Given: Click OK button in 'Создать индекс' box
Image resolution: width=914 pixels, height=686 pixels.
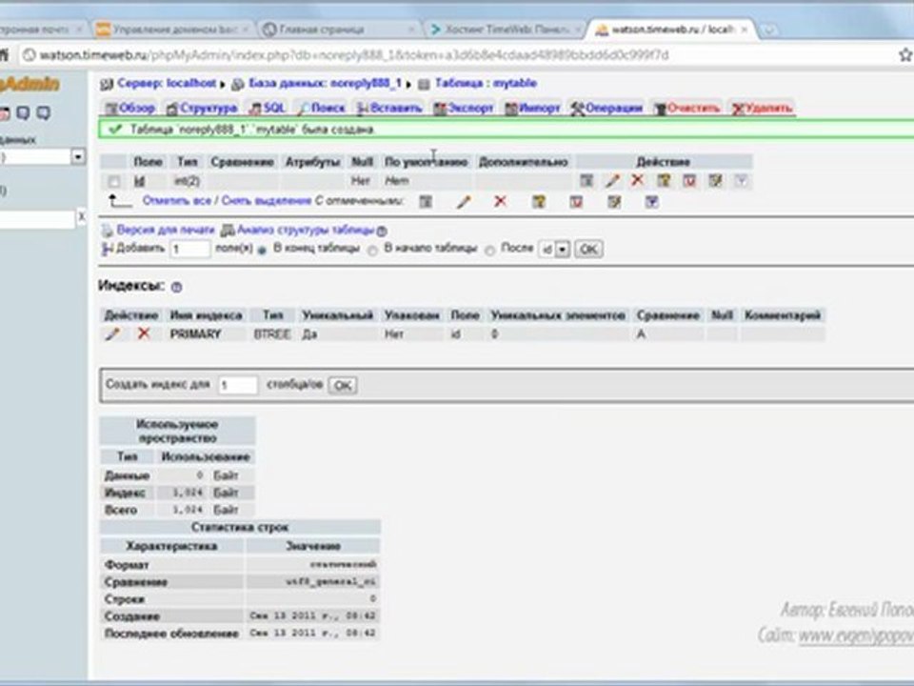Looking at the screenshot, I should click(x=343, y=385).
